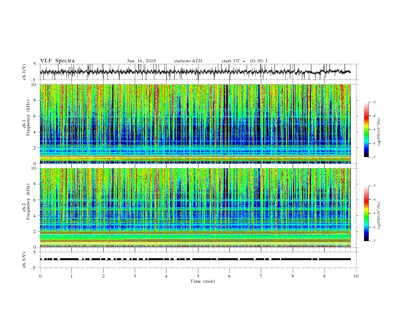Click the 'ch.3(V)' axis label
This screenshot has height=310, width=401.
point(24,260)
